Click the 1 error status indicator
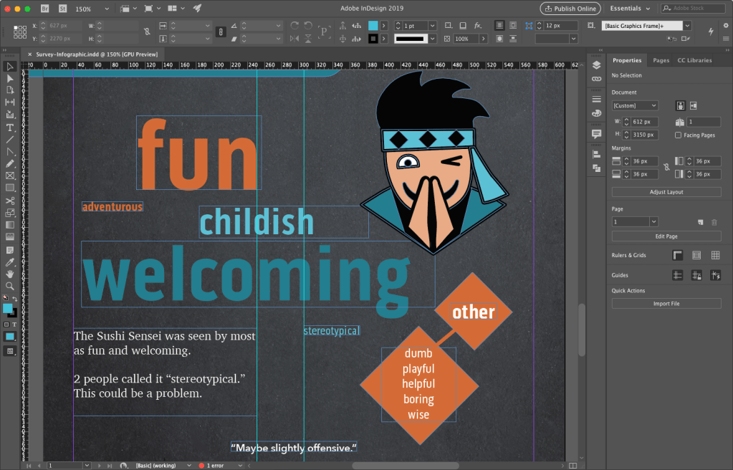 pos(215,465)
